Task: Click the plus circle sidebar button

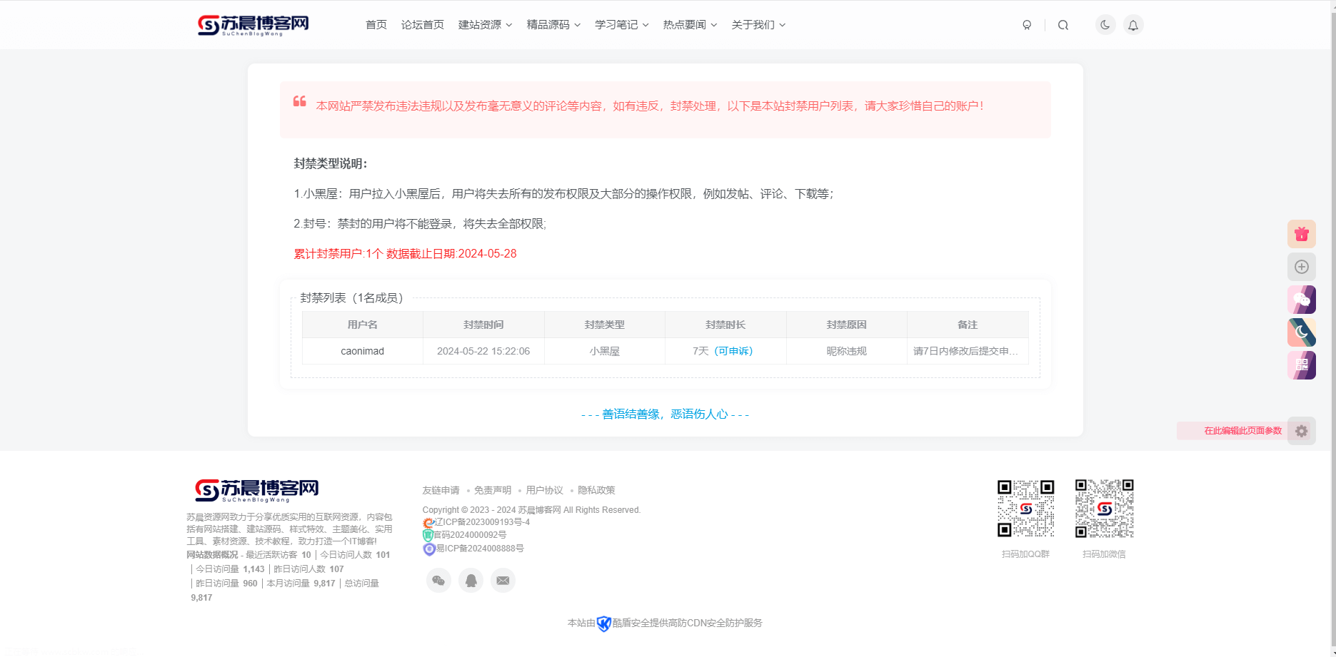Action: coord(1302,267)
